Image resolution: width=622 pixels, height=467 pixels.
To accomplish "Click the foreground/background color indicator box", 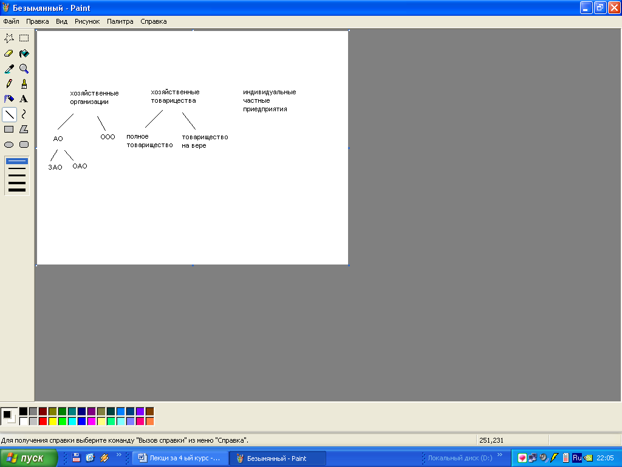I will (x=9, y=416).
